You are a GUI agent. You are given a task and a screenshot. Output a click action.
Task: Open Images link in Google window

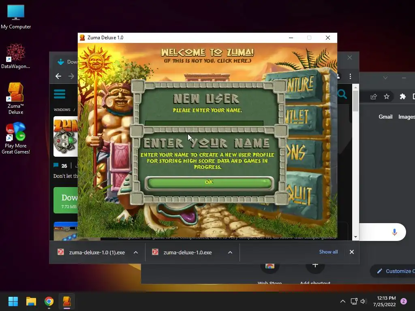click(x=406, y=117)
